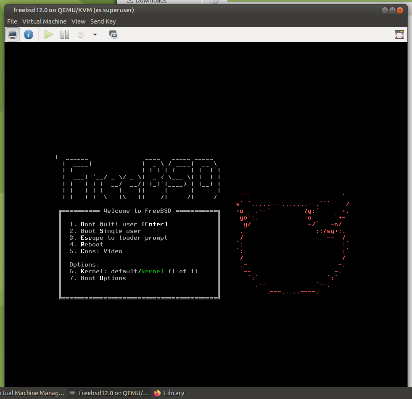Viewport: 412px width, 399px height.
Task: Switch to fullscreen view icon
Action: click(x=399, y=35)
